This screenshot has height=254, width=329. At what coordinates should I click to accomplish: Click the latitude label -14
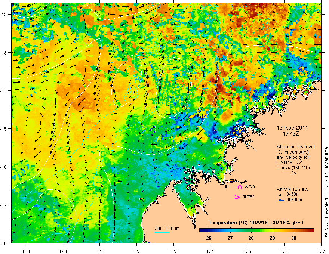tap(4, 91)
